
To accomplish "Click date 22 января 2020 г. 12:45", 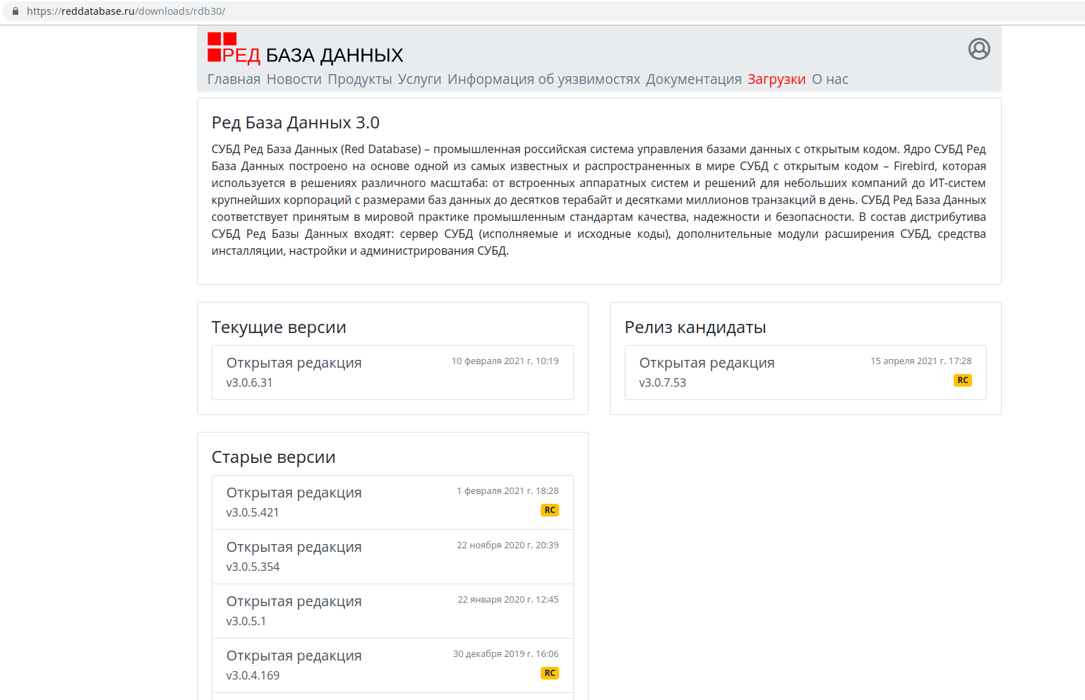I will click(x=508, y=600).
